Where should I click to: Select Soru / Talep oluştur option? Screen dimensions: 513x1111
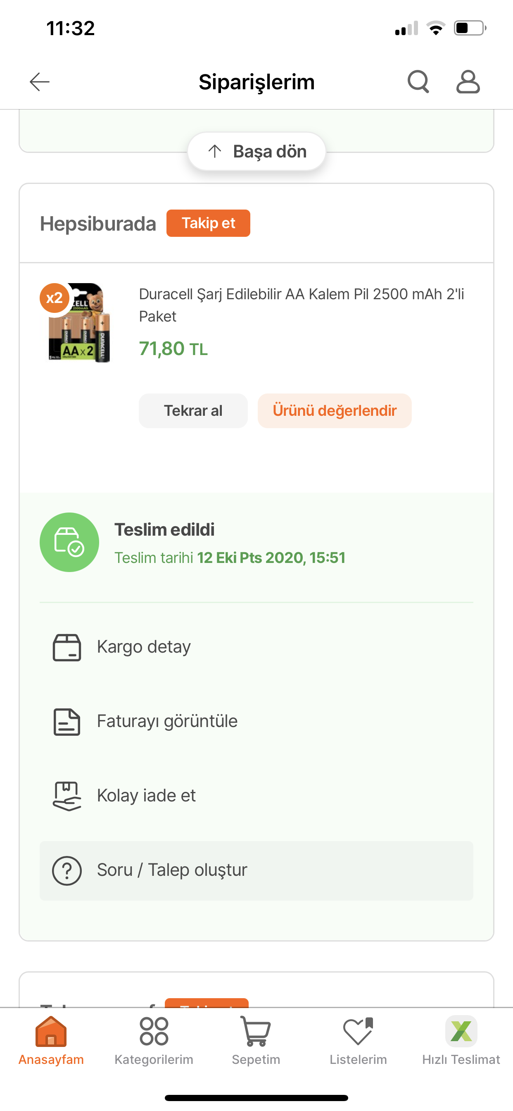256,870
